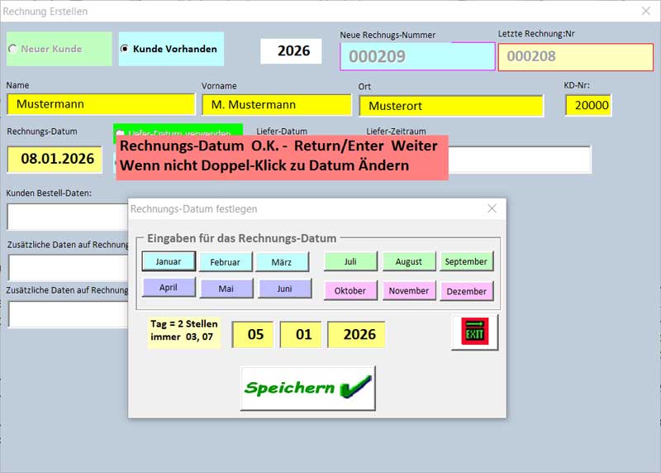Select the Oktober month button
Image resolution: width=661 pixels, height=473 pixels.
[x=350, y=290]
